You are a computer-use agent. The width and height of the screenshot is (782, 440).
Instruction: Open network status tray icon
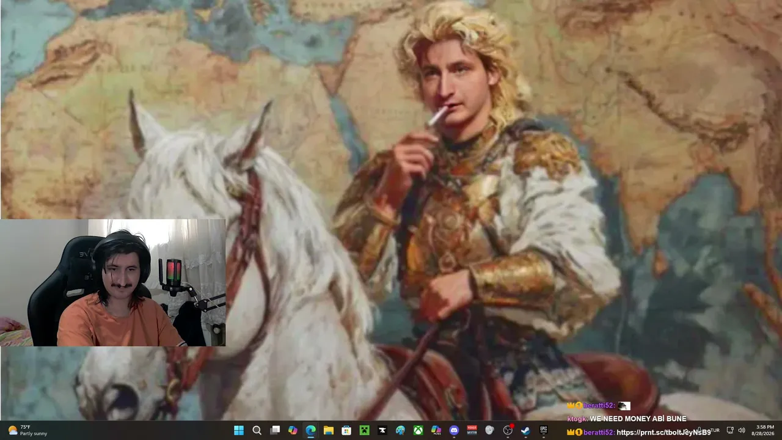tap(730, 430)
